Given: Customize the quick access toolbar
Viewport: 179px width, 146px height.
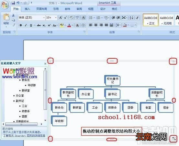Looking at the screenshot, I should pos(31,3).
